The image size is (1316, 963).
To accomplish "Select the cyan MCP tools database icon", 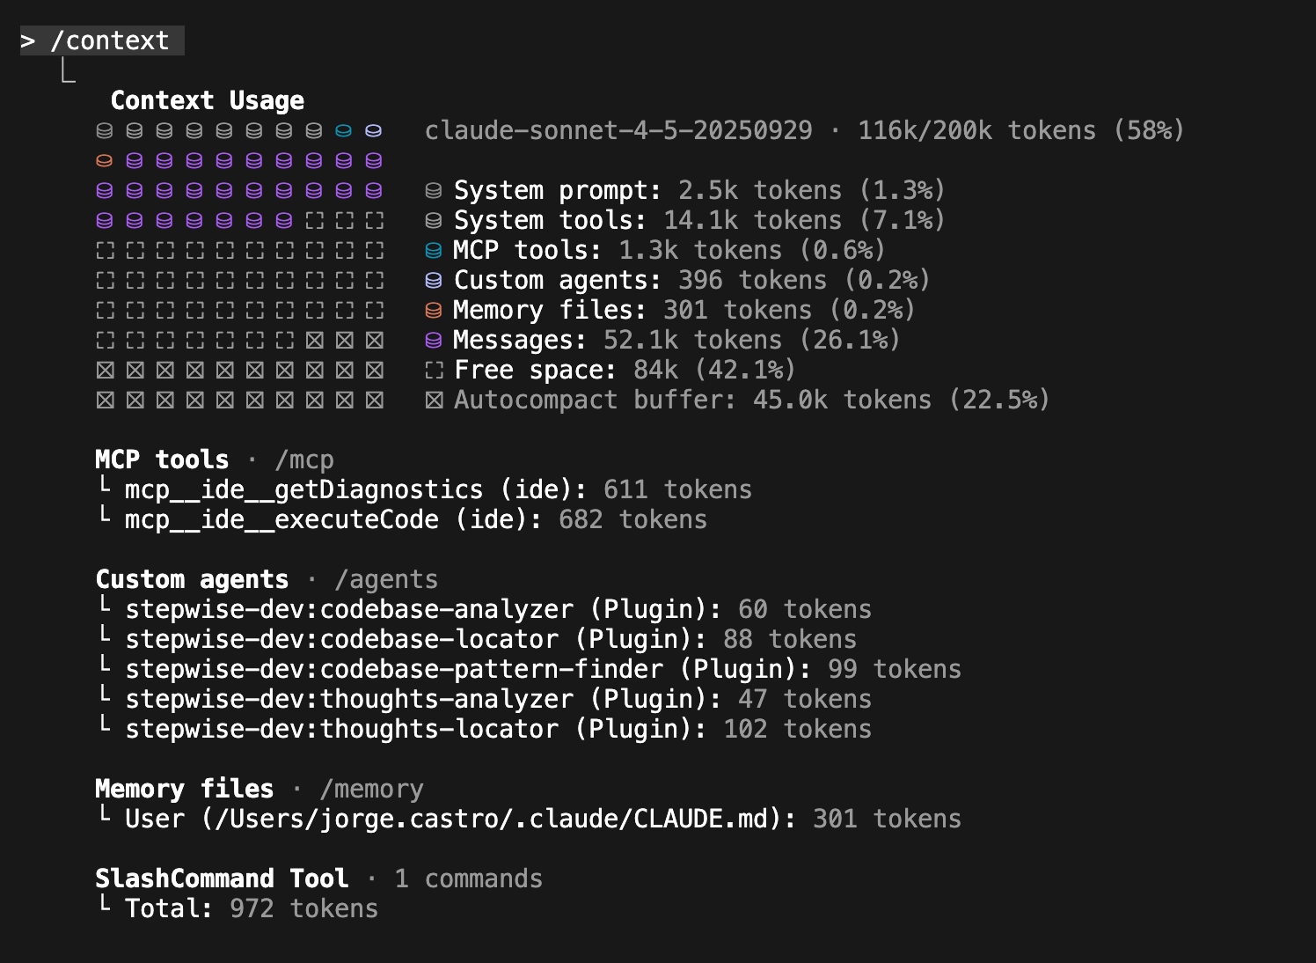I will click(x=433, y=250).
